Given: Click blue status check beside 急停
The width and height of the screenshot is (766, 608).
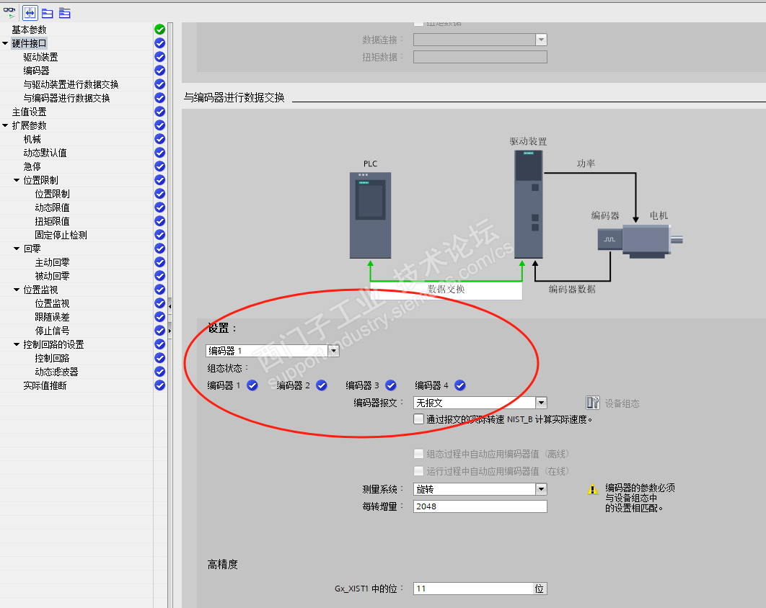Looking at the screenshot, I should coord(159,166).
